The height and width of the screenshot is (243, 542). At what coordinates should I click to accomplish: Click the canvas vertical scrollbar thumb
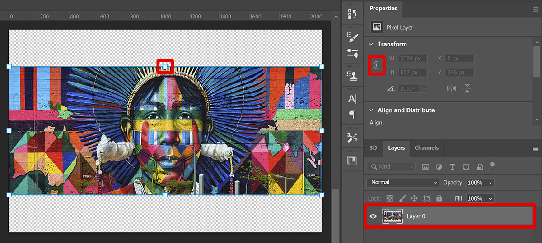pyautogui.click(x=335, y=216)
